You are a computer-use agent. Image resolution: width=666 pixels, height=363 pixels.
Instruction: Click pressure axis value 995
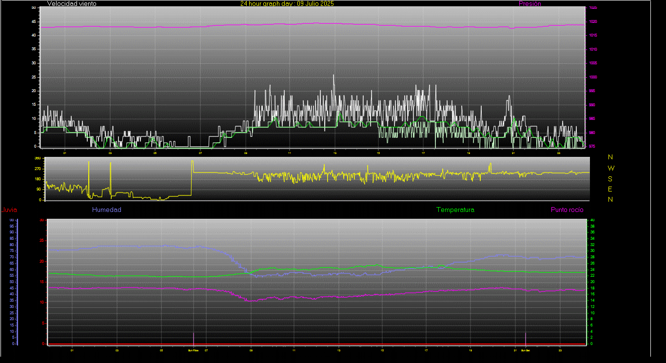click(x=592, y=91)
